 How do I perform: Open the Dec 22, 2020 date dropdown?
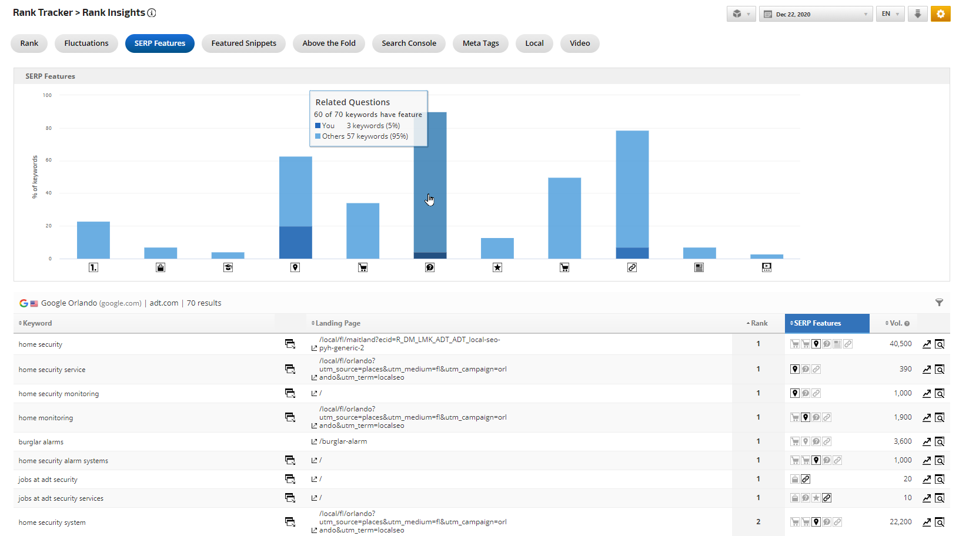tap(814, 14)
